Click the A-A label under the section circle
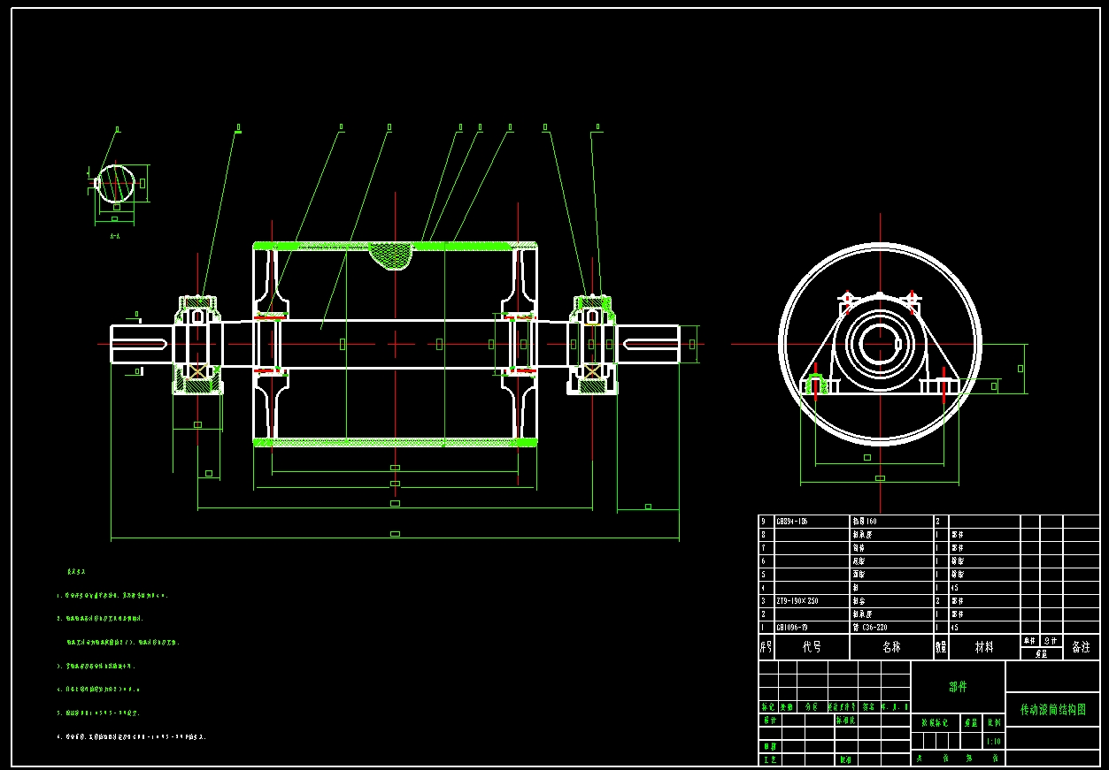The width and height of the screenshot is (1109, 770). point(115,237)
